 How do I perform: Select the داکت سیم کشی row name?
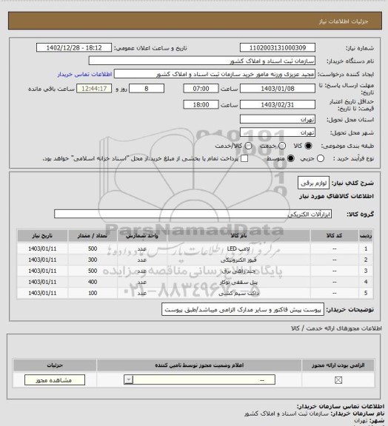pyautogui.click(x=238, y=293)
